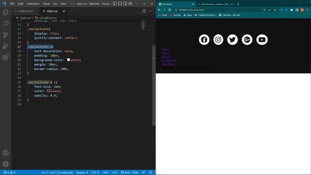Viewport: 311px width, 175px height.
Task: Open the Search view in the activity bar
Action: [x=5, y=24]
